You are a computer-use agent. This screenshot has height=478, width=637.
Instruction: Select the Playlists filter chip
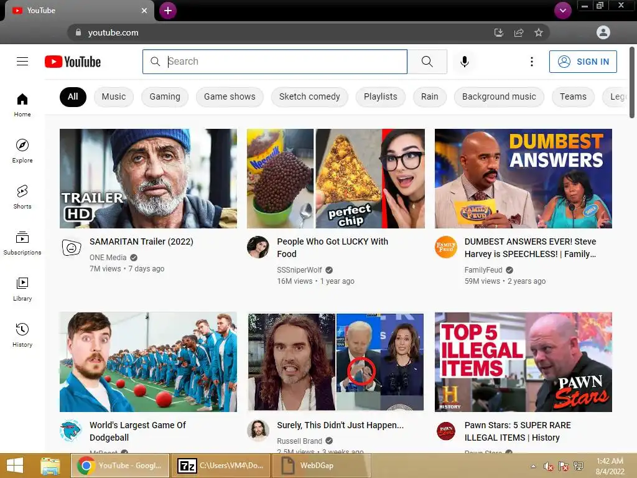380,96
